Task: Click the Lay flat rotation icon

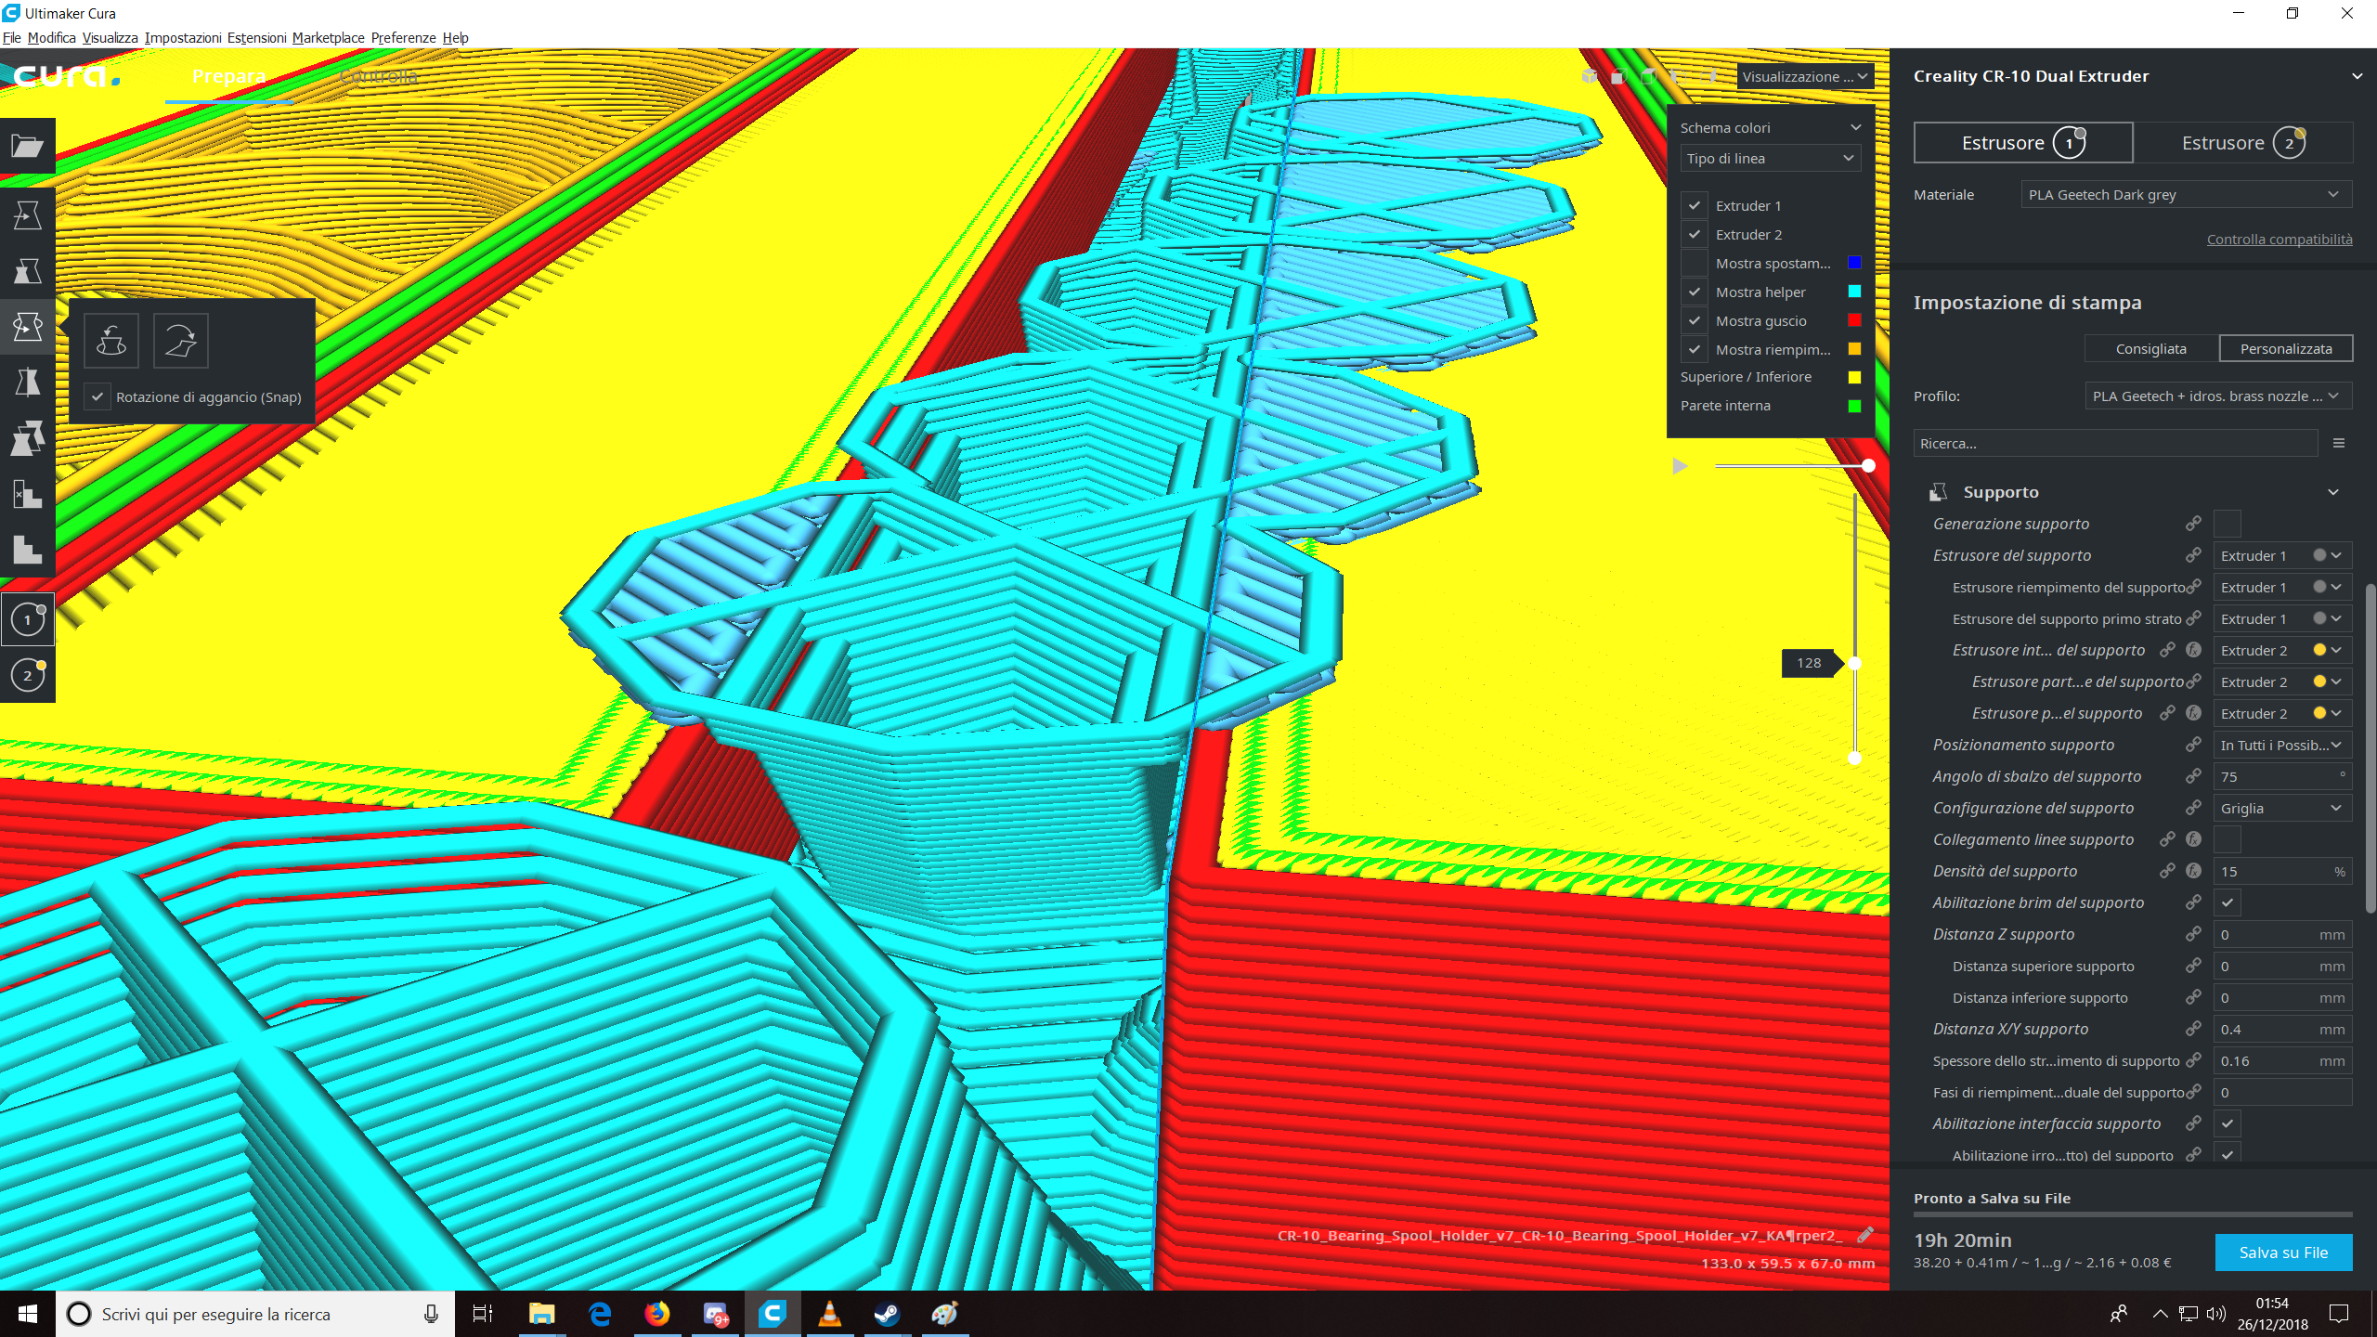Action: pos(181,341)
